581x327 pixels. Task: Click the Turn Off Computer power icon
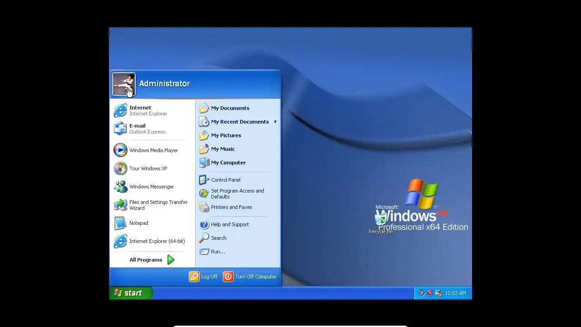pos(228,276)
